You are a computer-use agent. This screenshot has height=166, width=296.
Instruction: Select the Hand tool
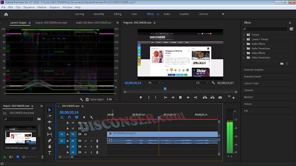point(49,147)
